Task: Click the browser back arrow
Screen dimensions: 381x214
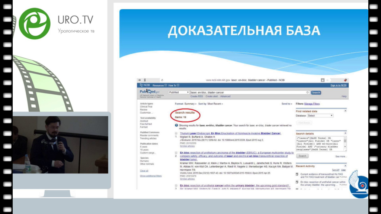Action: pyautogui.click(x=139, y=80)
